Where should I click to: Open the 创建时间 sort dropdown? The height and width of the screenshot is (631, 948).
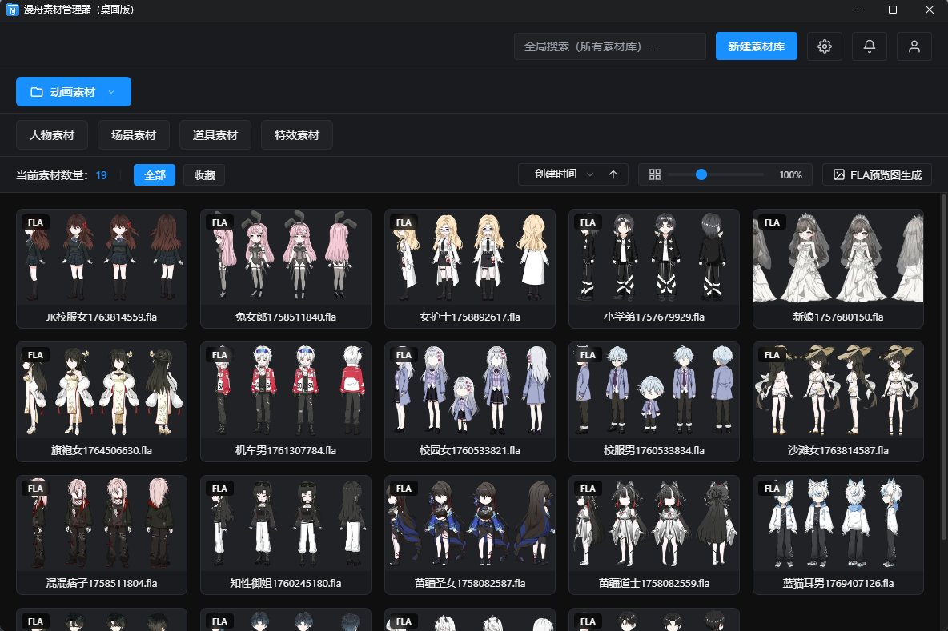(564, 174)
